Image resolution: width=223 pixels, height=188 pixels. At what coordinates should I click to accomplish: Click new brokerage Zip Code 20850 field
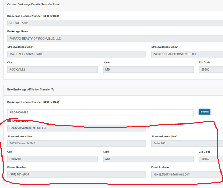(x=211, y=159)
